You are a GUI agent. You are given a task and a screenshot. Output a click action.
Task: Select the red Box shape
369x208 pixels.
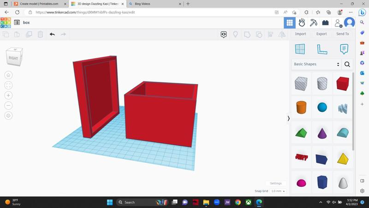(x=342, y=84)
